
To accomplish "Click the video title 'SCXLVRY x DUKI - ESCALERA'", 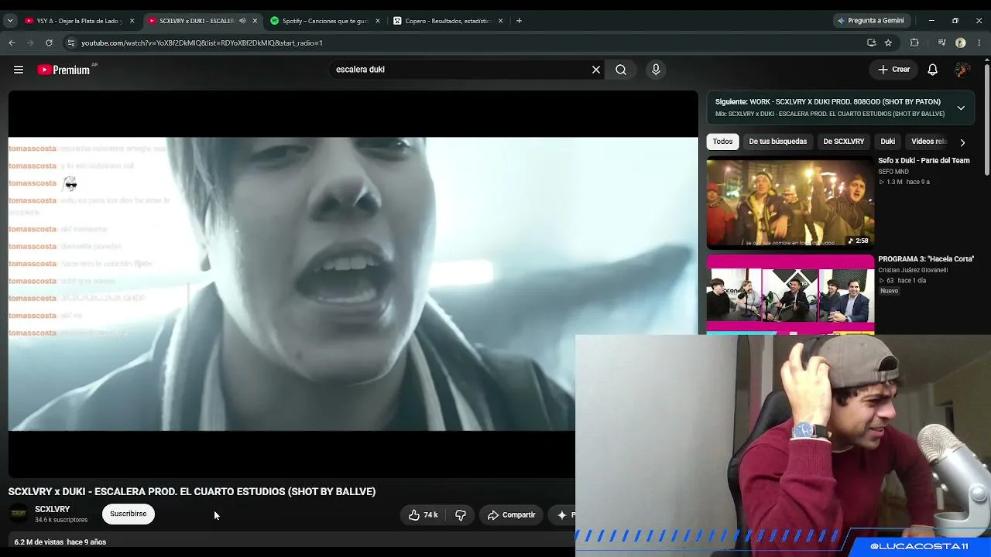I will click(x=192, y=491).
